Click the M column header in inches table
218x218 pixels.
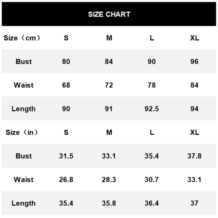coord(109,132)
